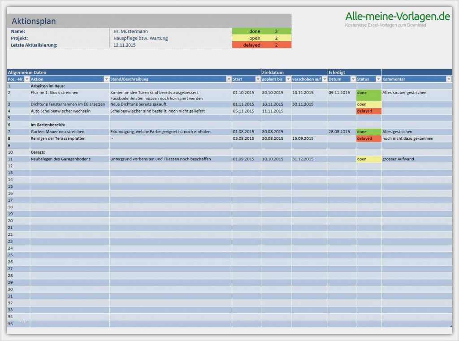The image size is (459, 341).
Task: Open the Stand/Beschreibung filter
Action: coord(228,79)
